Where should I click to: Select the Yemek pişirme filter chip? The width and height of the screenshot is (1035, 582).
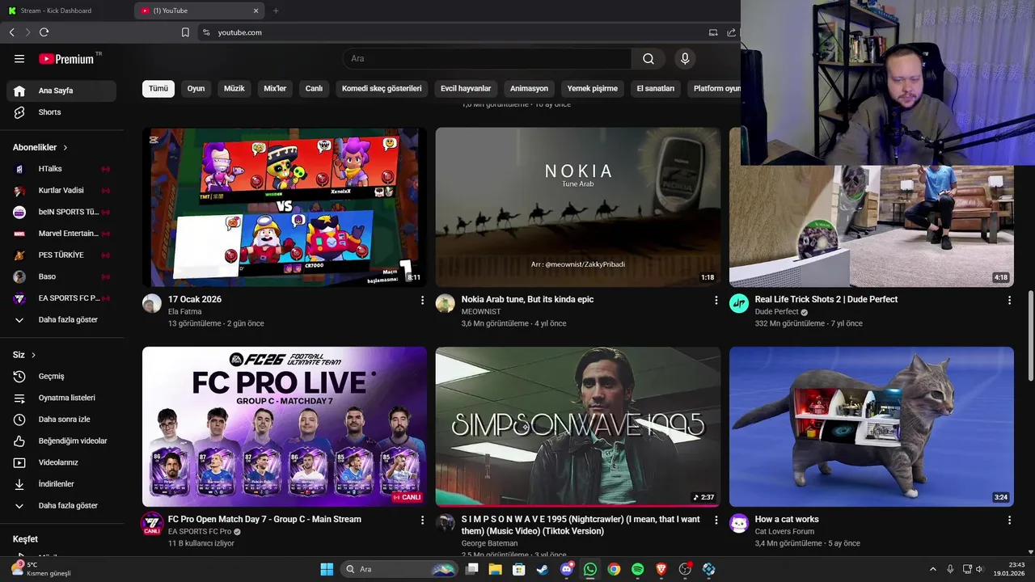point(592,89)
